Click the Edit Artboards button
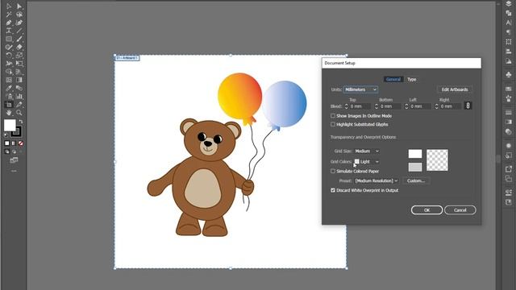This screenshot has width=516, height=290. pyautogui.click(x=455, y=89)
